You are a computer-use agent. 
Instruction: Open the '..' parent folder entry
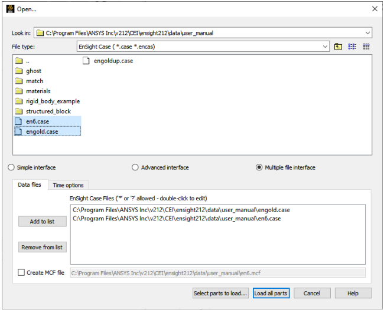(x=22, y=61)
